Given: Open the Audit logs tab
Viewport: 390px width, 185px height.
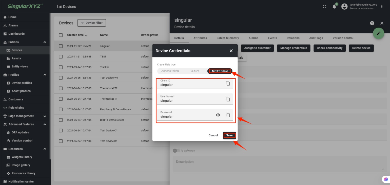Looking at the screenshot, I should pos(316,38).
